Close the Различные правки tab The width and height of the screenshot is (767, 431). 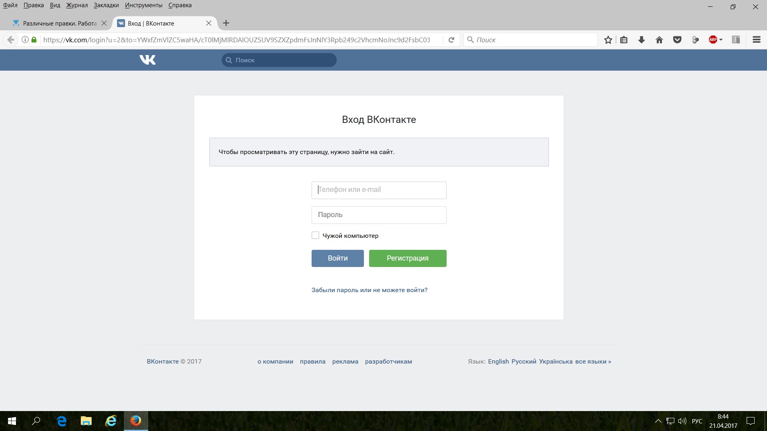click(x=104, y=23)
